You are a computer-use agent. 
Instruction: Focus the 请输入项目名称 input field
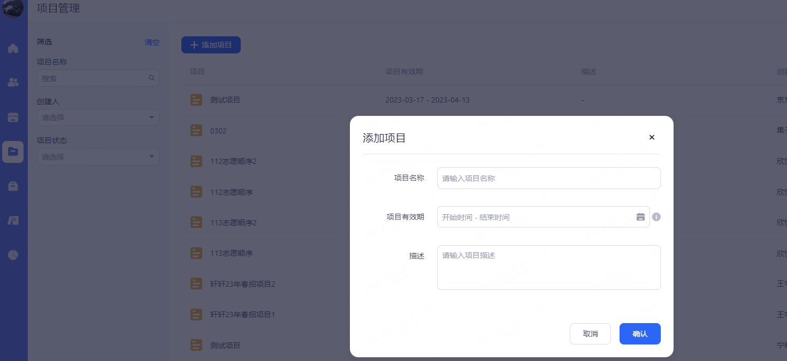tap(548, 178)
